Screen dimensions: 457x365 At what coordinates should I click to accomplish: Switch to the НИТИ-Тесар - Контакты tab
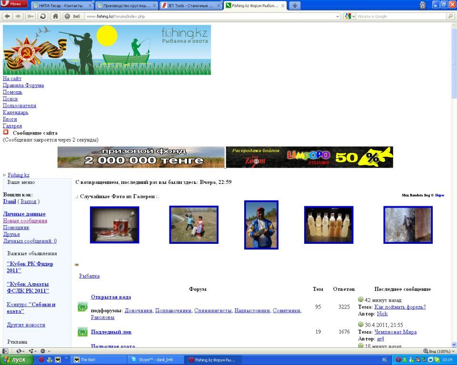click(x=62, y=6)
